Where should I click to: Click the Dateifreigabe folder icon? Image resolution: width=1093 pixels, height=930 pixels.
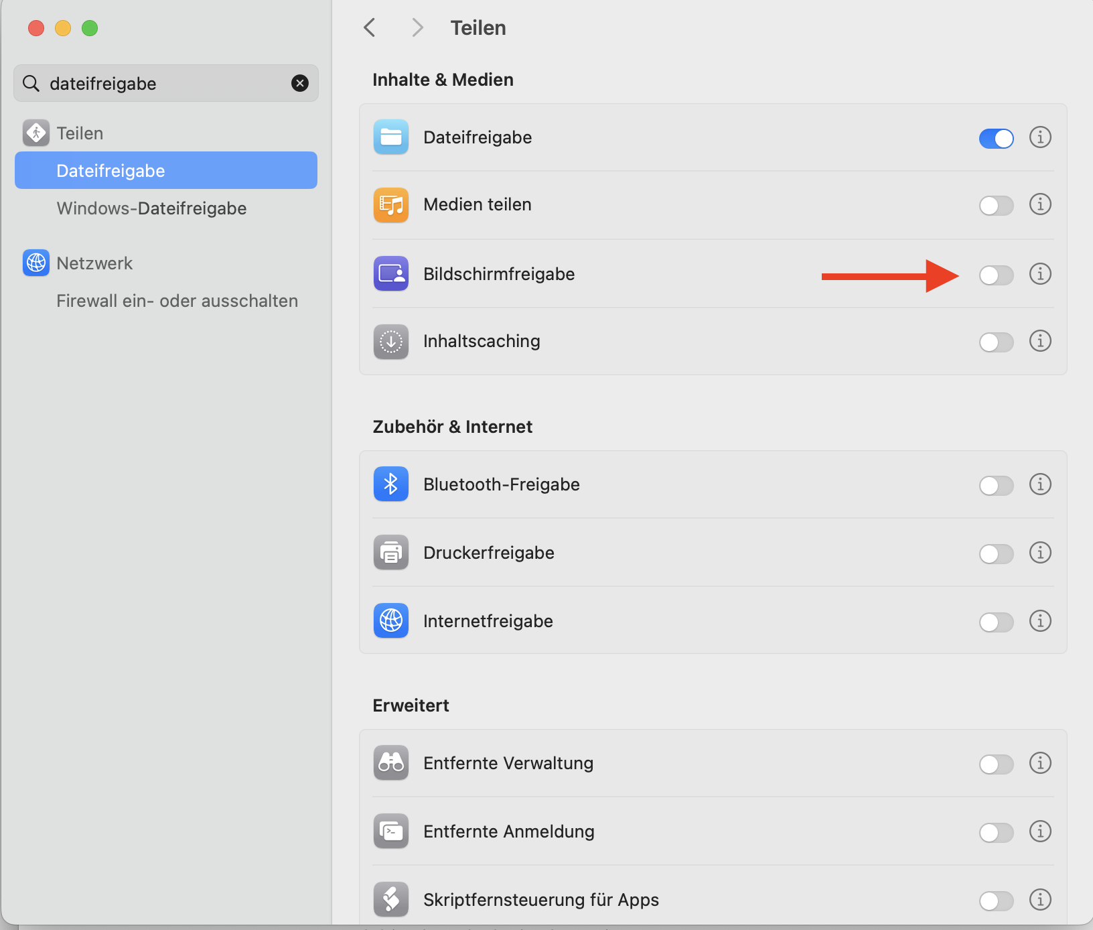coord(391,137)
